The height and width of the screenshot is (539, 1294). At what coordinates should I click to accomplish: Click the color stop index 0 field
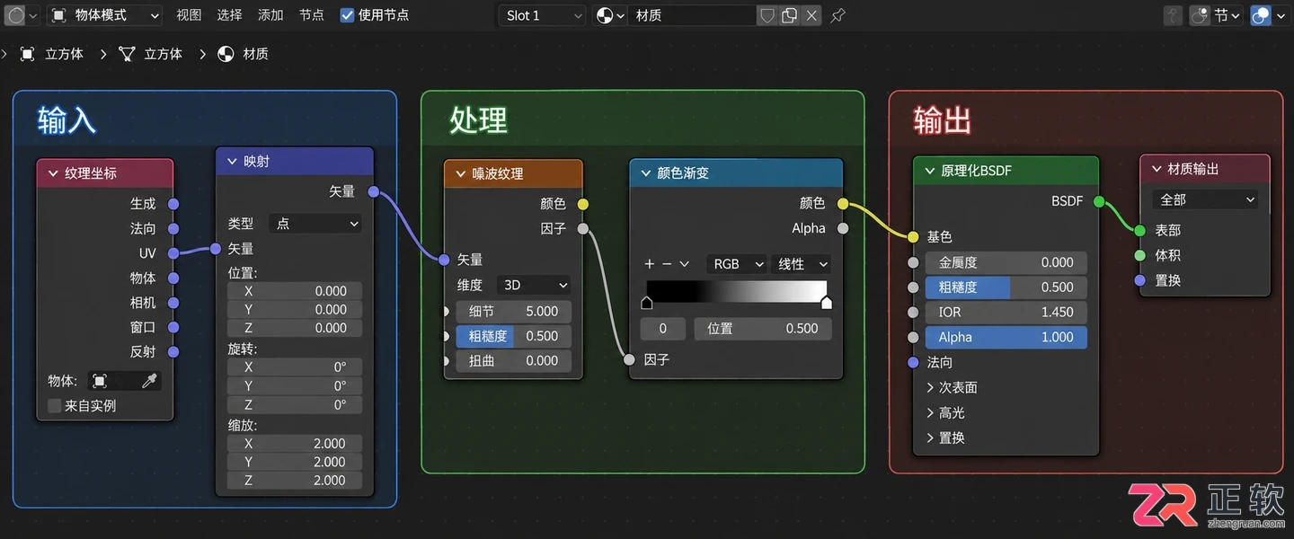tap(663, 329)
